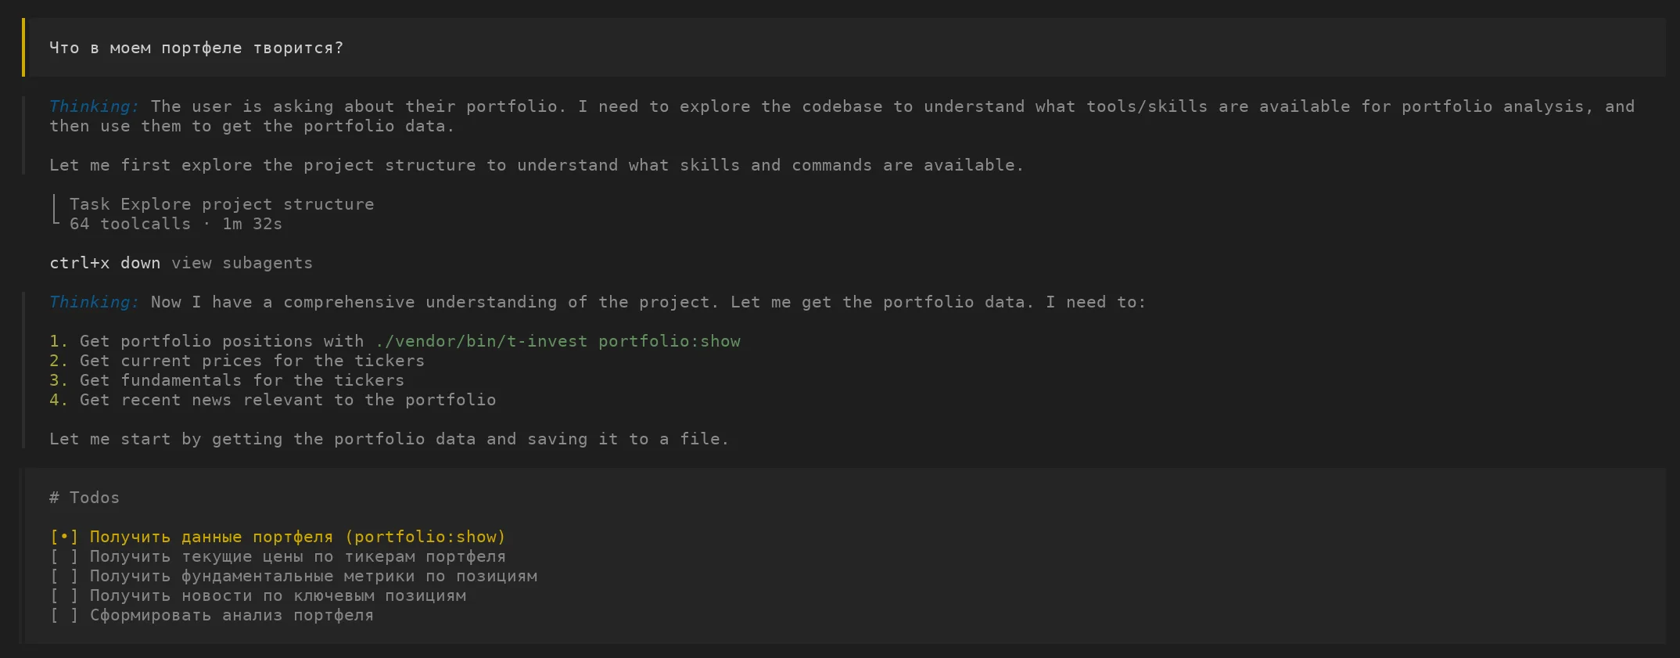The width and height of the screenshot is (1680, 658).
Task: Select numbered marker "1." of the plan list
Action: (x=59, y=341)
